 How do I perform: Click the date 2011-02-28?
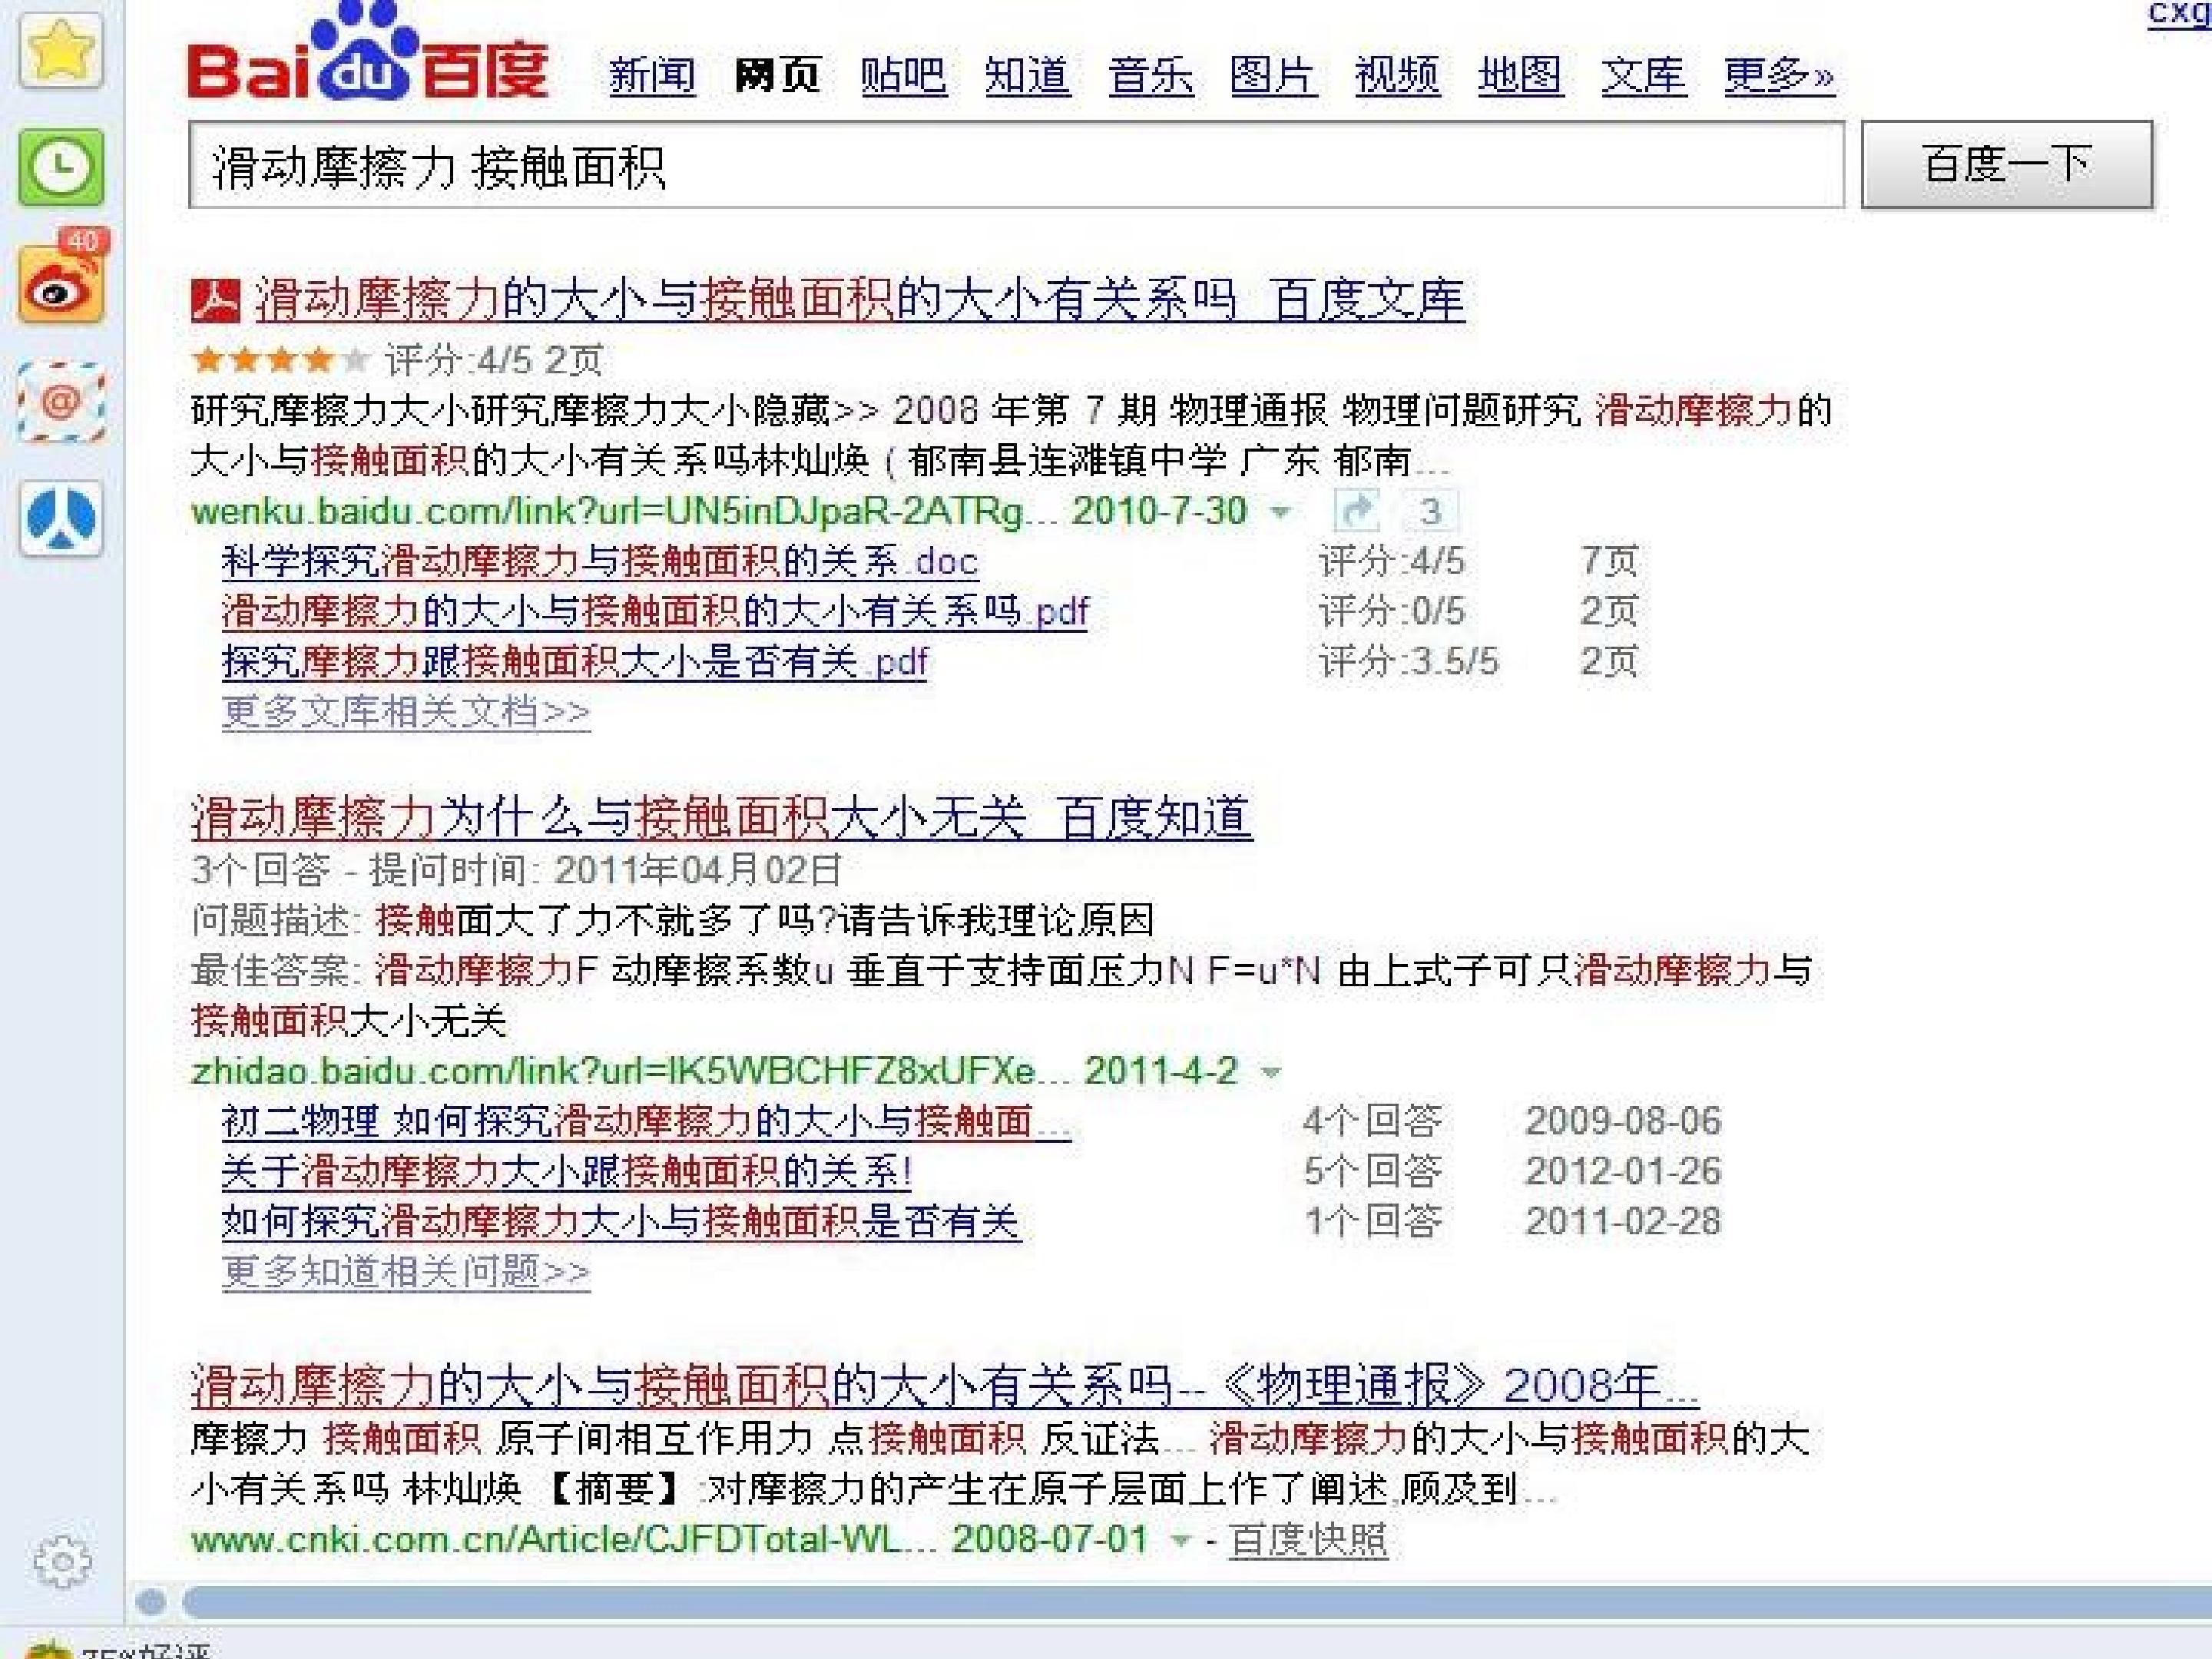tap(1623, 1221)
